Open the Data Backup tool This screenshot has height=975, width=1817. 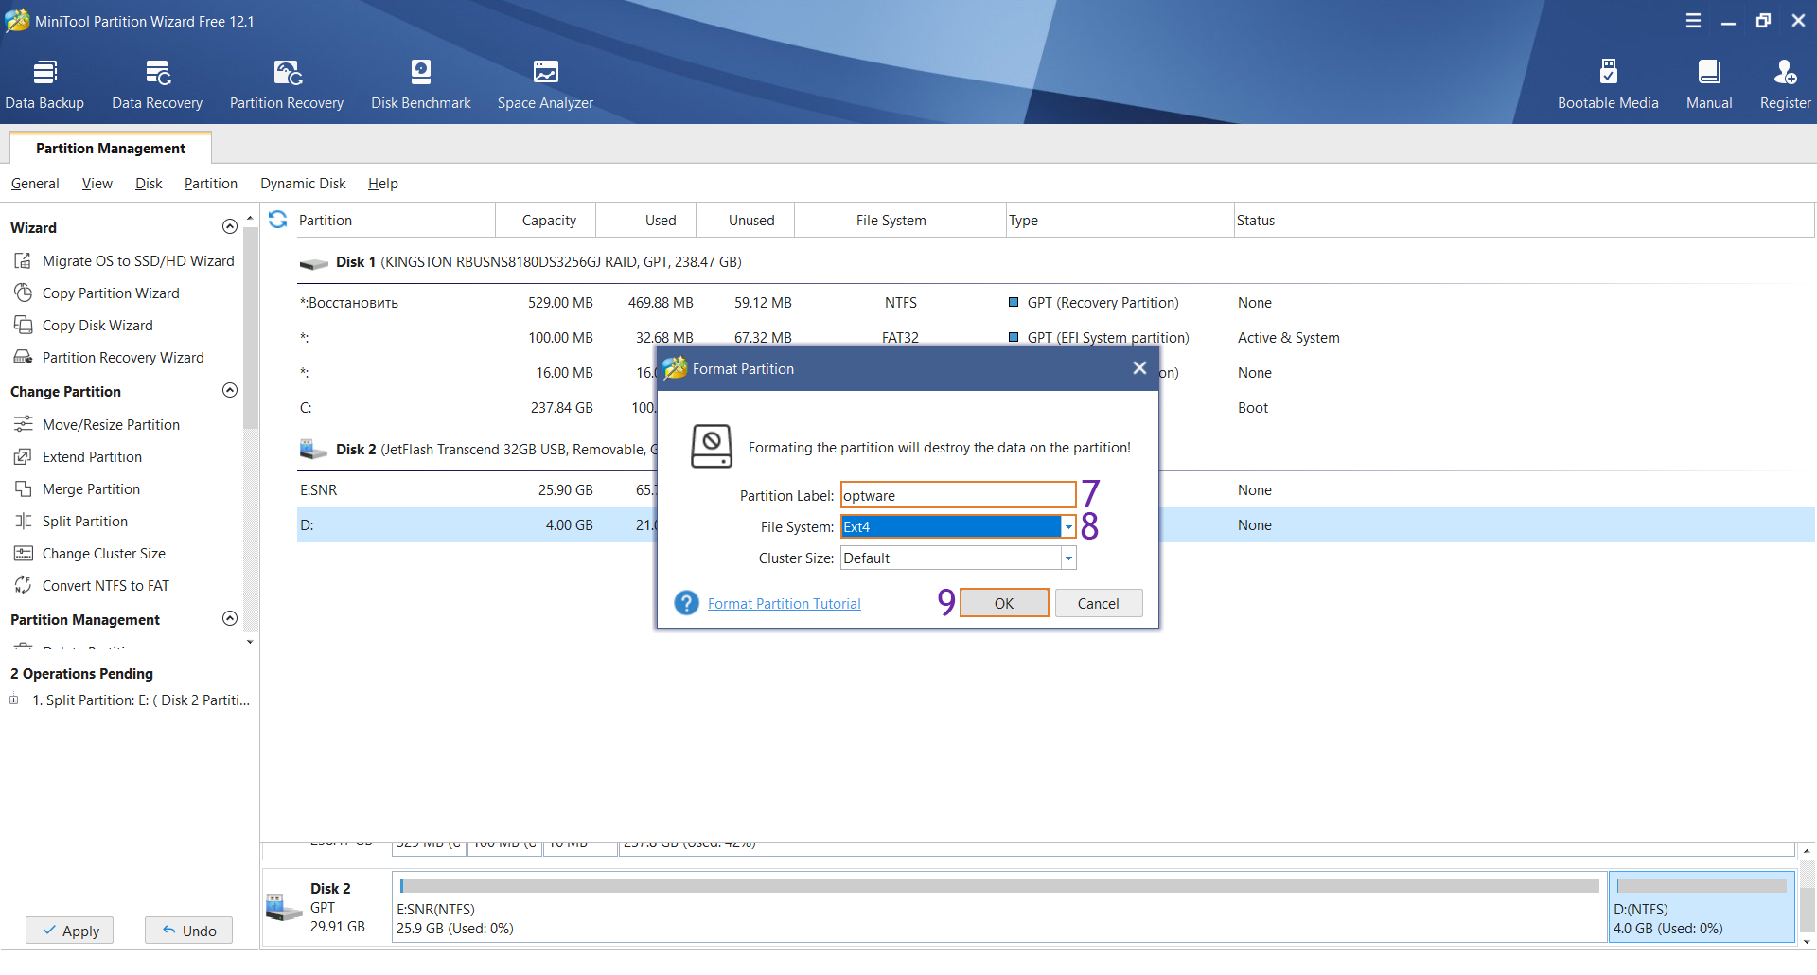click(x=44, y=84)
